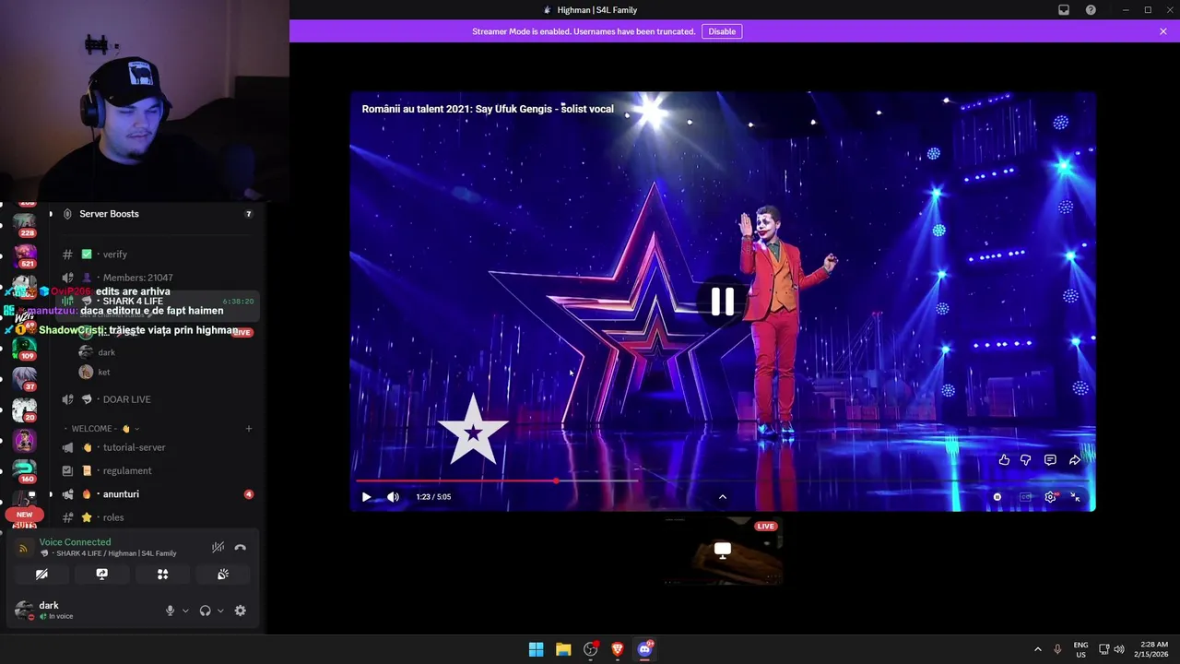Open the soundboard button
Viewport: 1180px width, 664px height.
click(223, 575)
